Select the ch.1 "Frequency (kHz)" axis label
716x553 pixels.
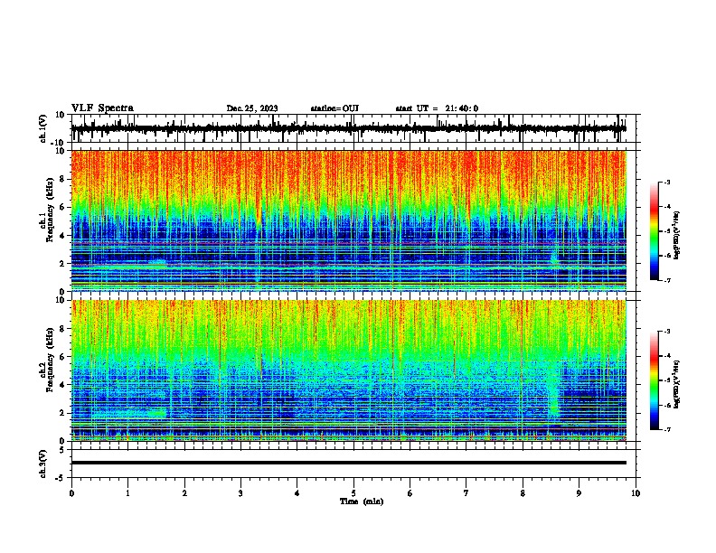pyautogui.click(x=51, y=211)
